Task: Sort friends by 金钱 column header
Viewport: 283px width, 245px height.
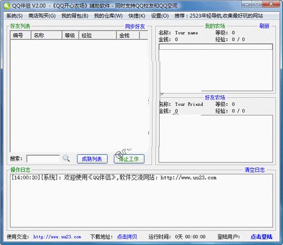Action: click(128, 35)
